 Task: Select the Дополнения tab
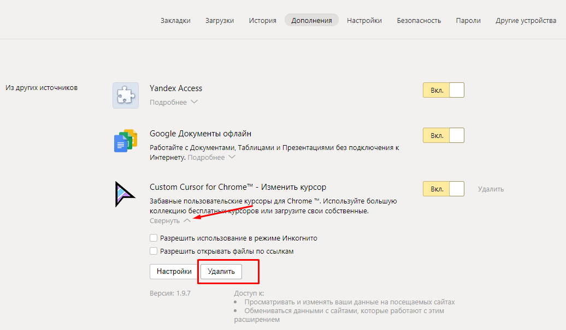click(311, 20)
